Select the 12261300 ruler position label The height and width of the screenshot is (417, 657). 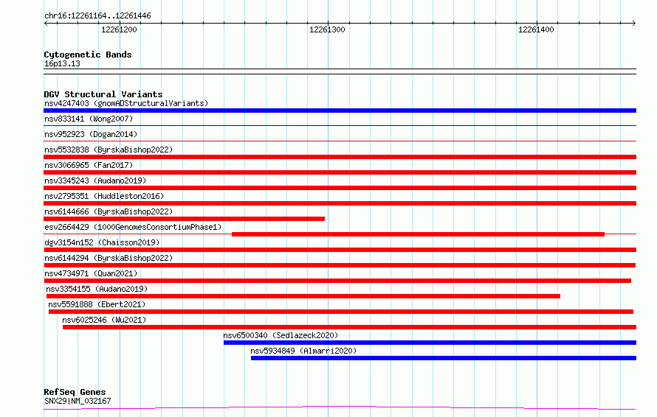[x=327, y=29]
